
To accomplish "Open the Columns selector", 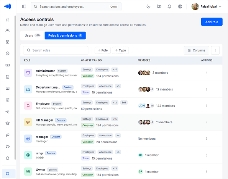I will click(x=197, y=50).
